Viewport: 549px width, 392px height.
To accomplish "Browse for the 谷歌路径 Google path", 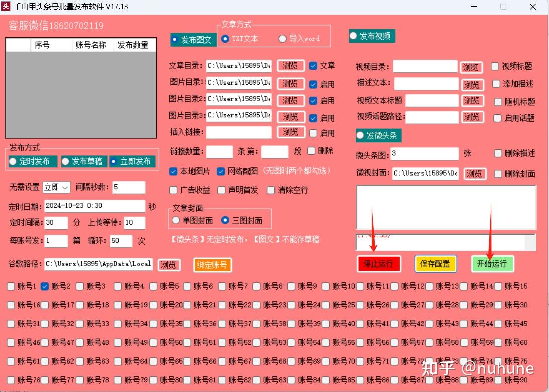I will coord(169,265).
